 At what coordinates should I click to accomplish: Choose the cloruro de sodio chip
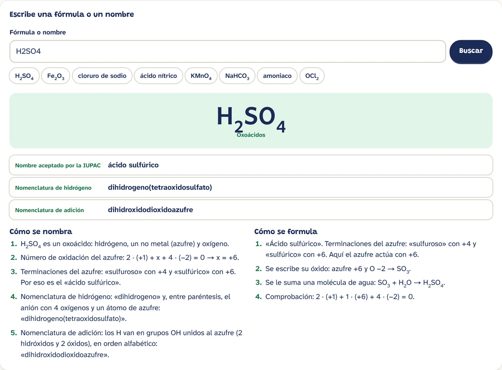tap(102, 76)
